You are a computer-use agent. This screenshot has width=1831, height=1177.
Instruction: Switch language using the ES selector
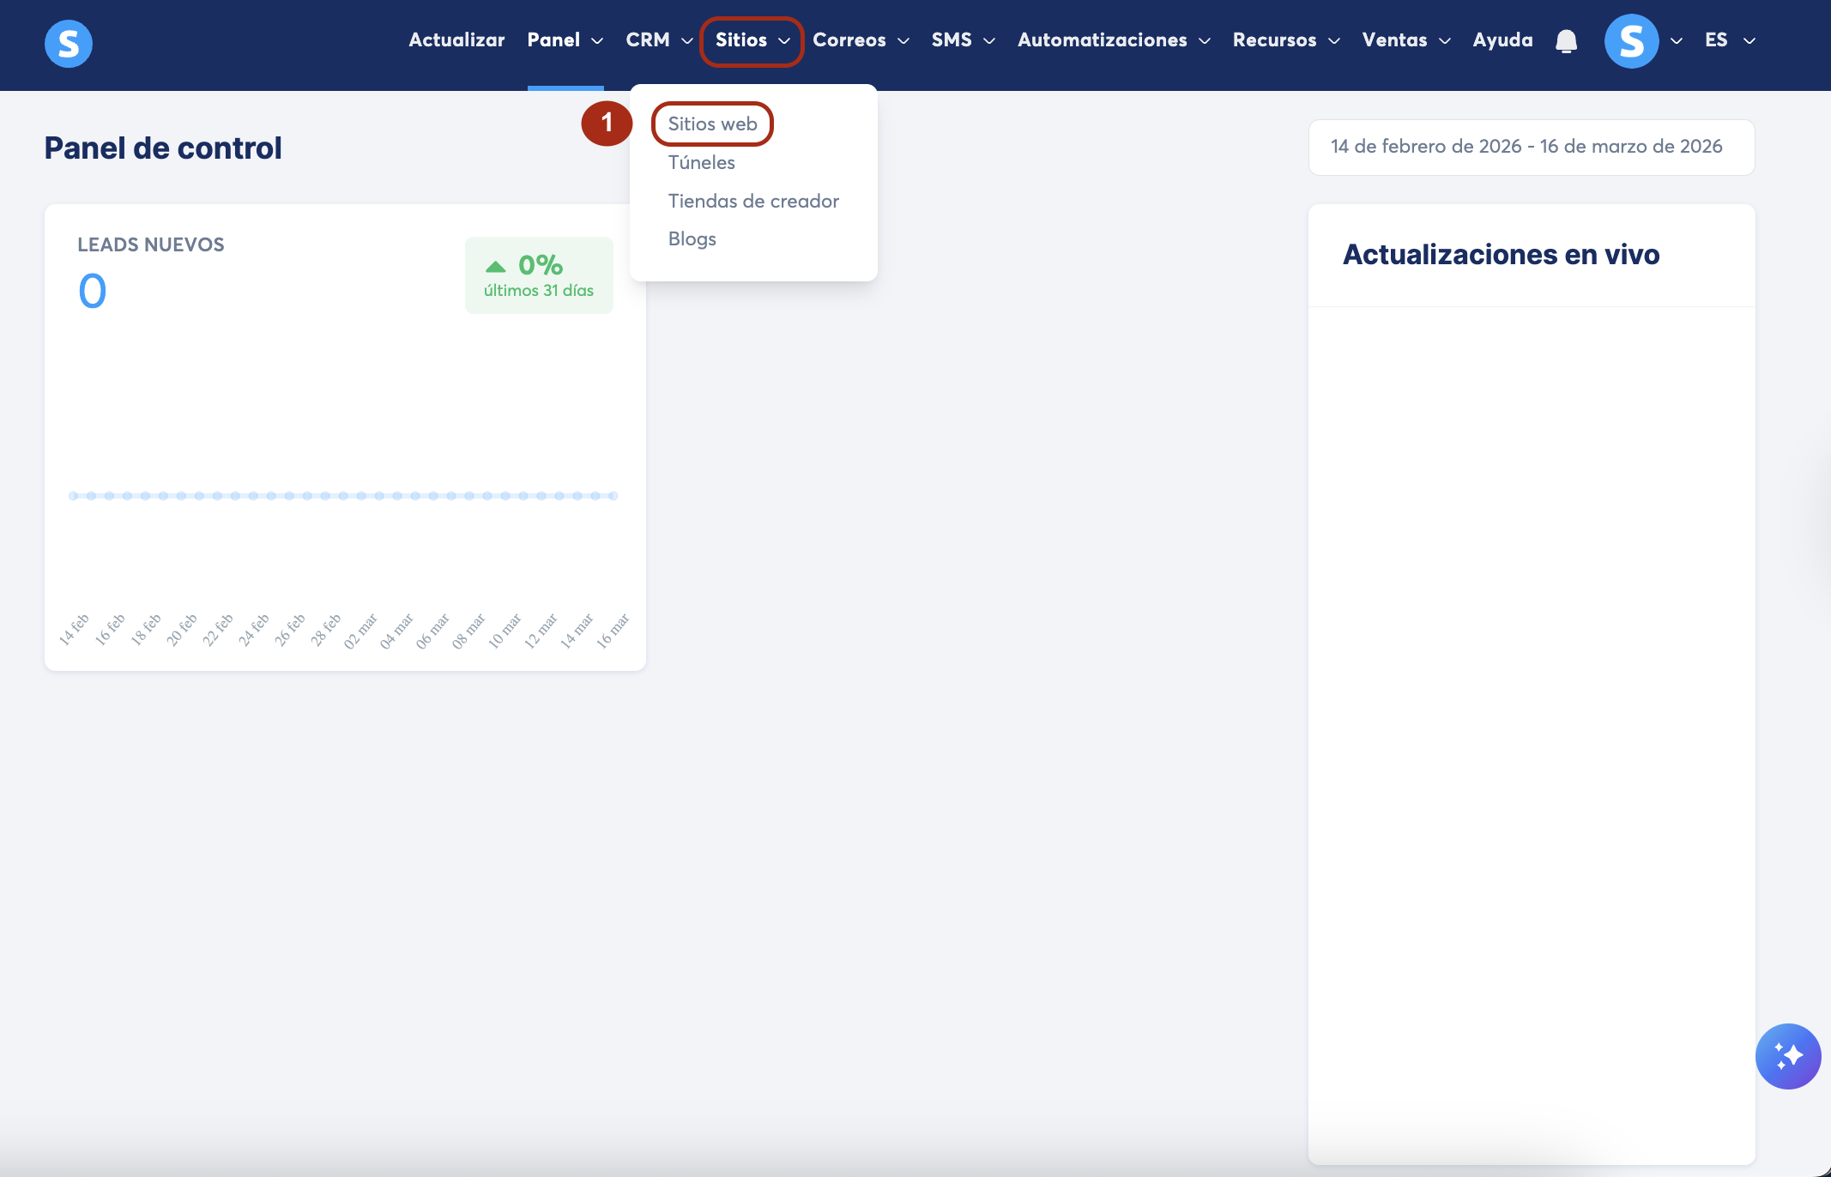(1729, 40)
